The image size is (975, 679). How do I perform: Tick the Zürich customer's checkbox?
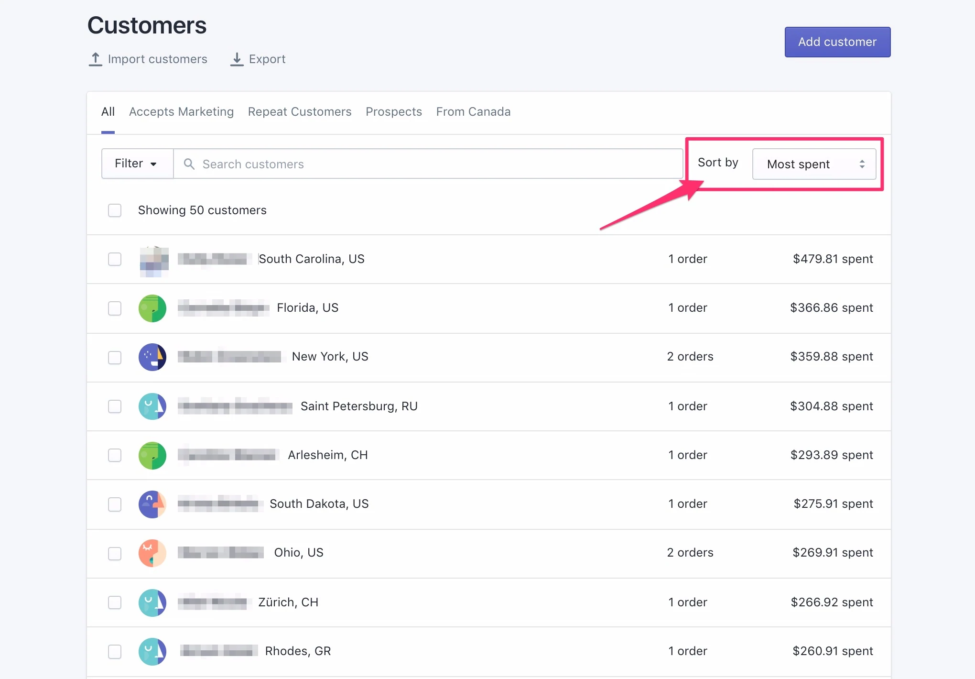tap(115, 602)
